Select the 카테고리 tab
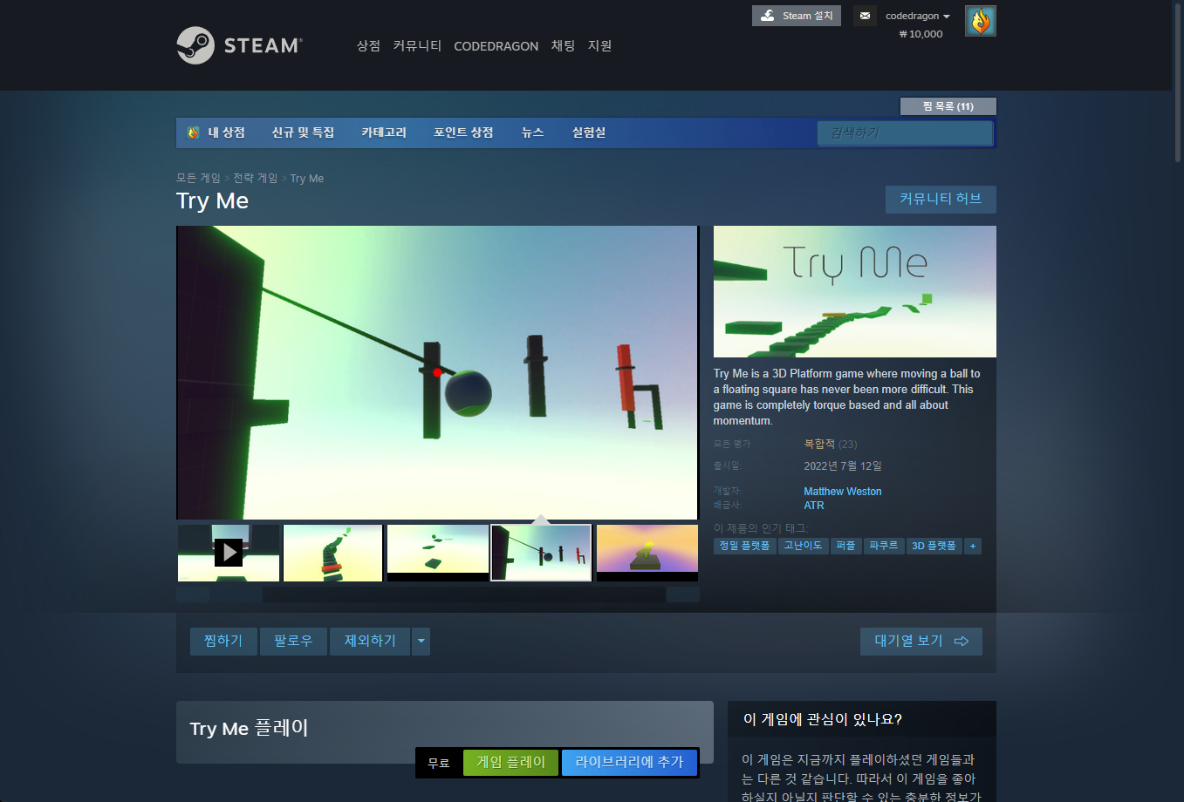 (384, 133)
